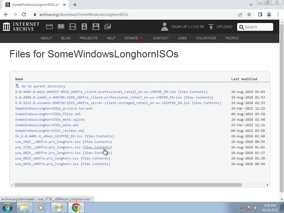The image size is (284, 213).
Task: Click the file list scroll right arrow
Action: pyautogui.click(x=268, y=185)
